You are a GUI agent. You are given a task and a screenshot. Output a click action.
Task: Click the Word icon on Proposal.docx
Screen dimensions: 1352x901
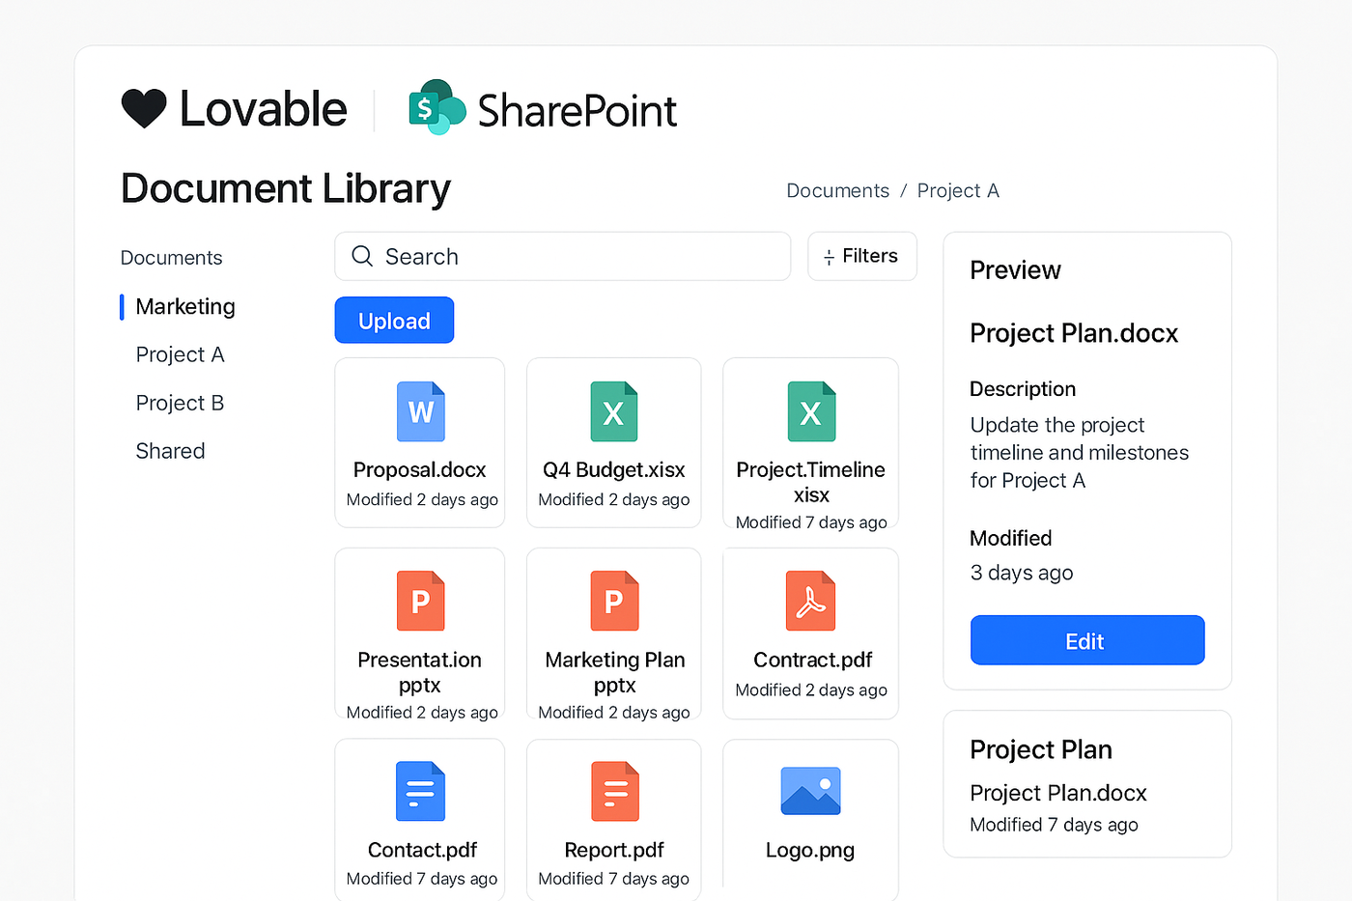420,412
